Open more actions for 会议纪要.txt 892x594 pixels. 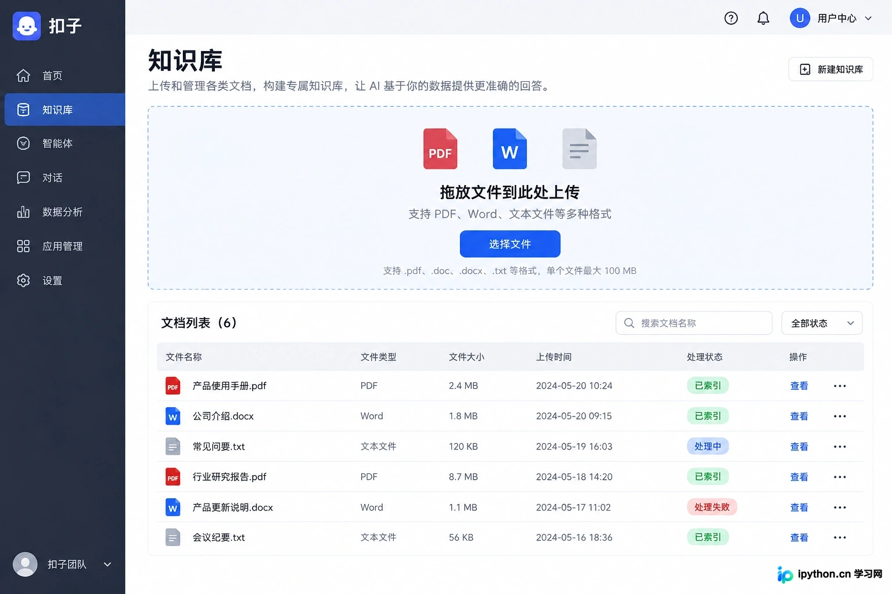[x=840, y=537]
